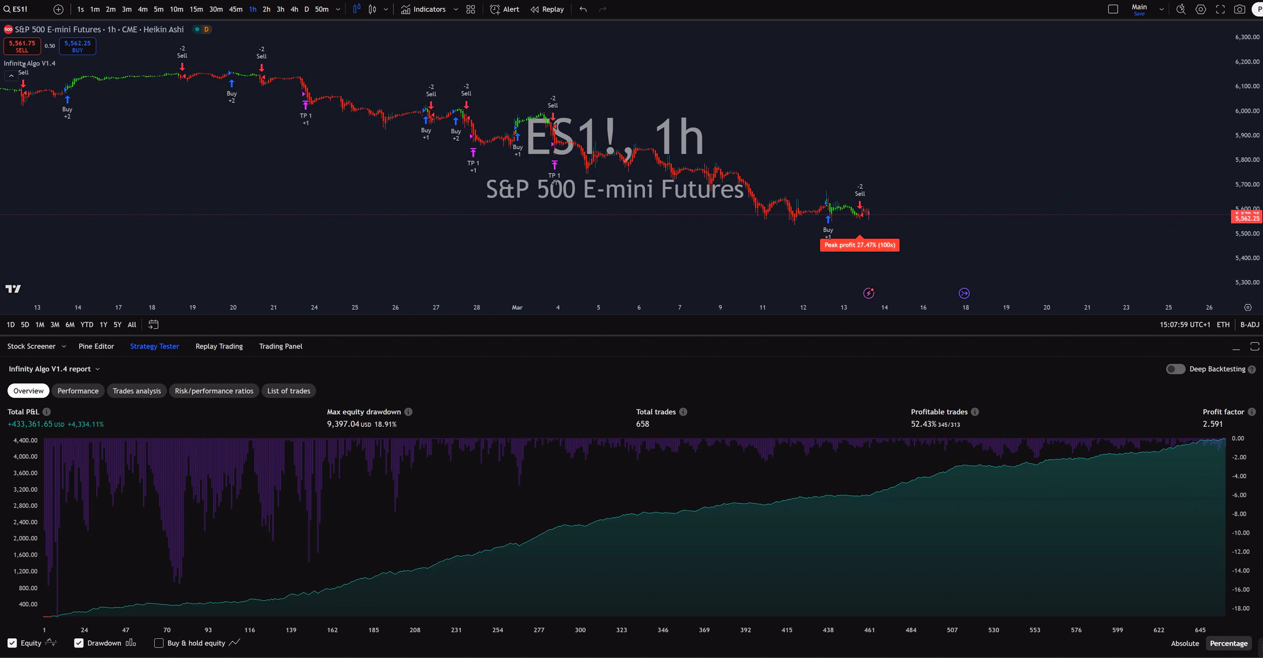This screenshot has height=658, width=1263.
Task: Open the Indicators panel
Action: coord(426,9)
